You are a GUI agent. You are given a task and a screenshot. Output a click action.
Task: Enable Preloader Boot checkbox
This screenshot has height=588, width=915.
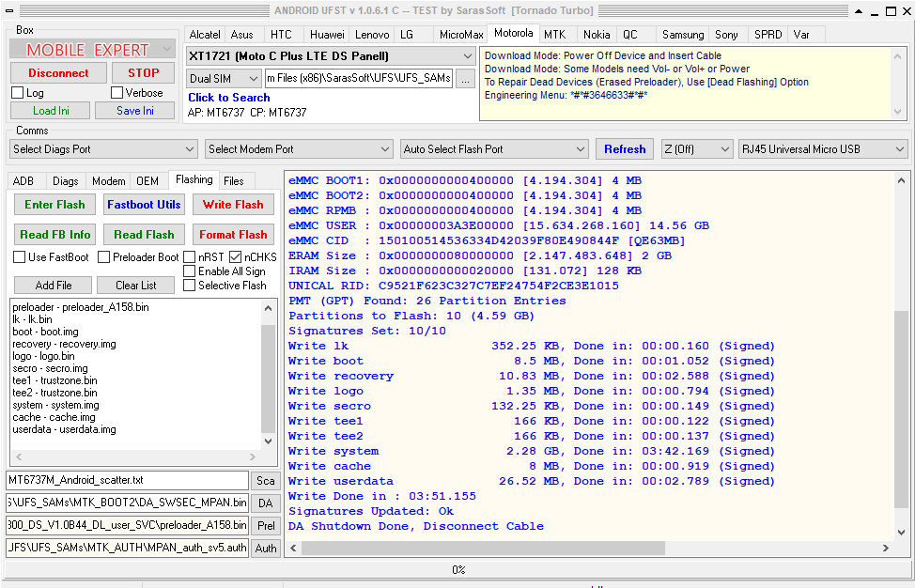[103, 257]
